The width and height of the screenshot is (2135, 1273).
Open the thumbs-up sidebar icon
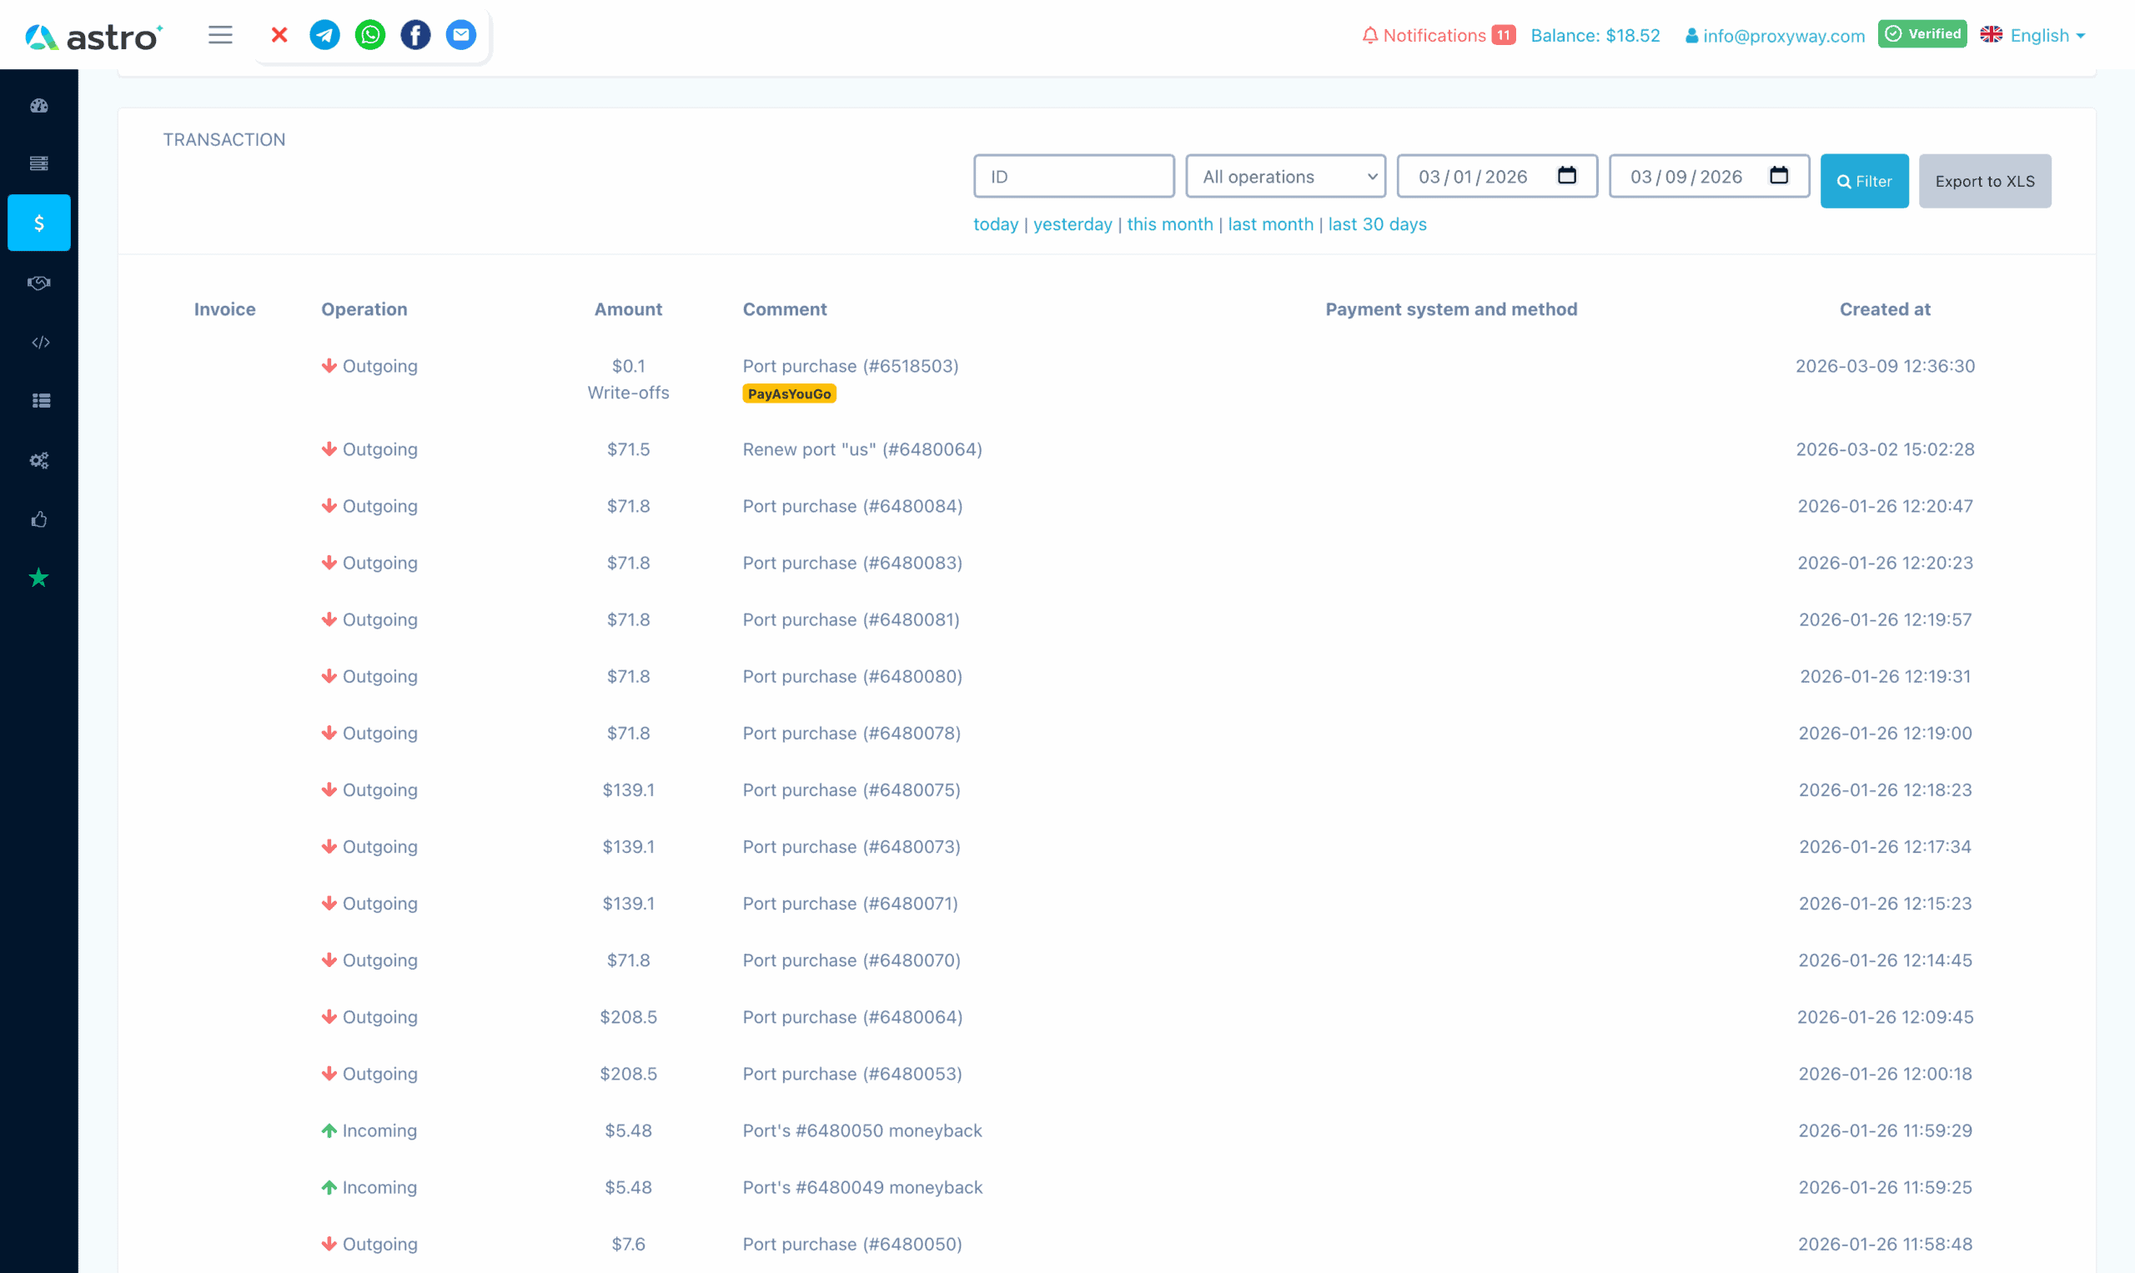click(x=39, y=519)
